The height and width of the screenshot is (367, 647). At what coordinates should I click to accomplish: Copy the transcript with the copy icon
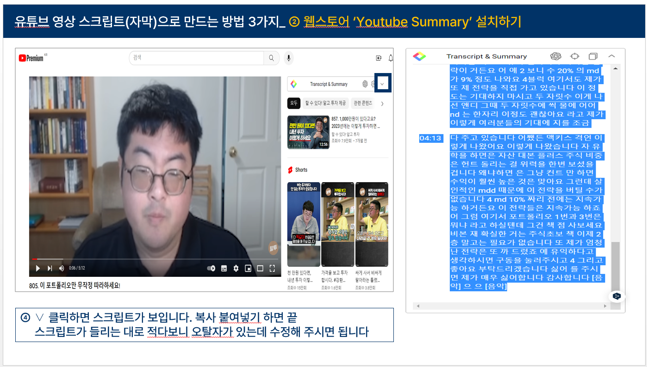(x=593, y=56)
